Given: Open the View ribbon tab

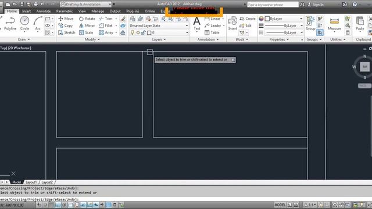Looking at the screenshot, I should pos(82,11).
